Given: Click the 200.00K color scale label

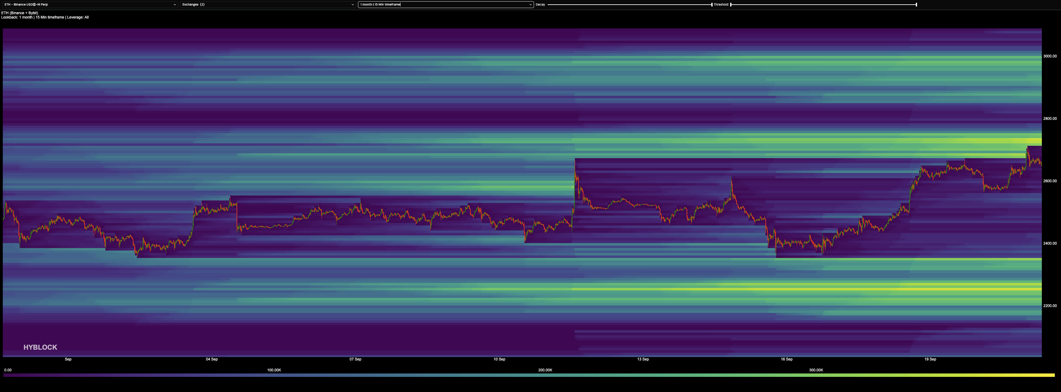Looking at the screenshot, I should tap(545, 370).
